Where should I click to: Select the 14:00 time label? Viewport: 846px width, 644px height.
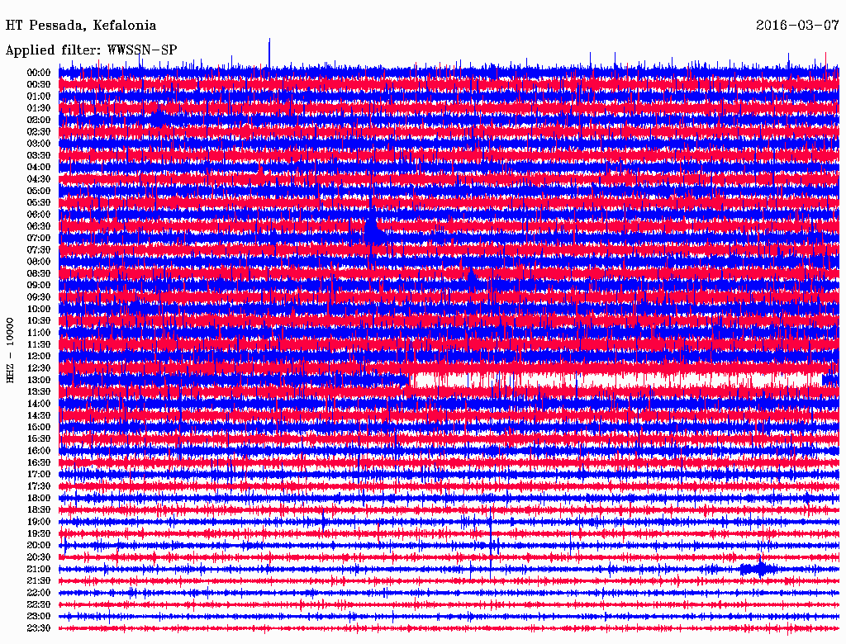coord(39,404)
